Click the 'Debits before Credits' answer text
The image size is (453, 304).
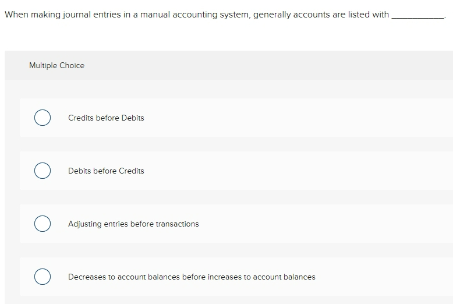tap(106, 171)
